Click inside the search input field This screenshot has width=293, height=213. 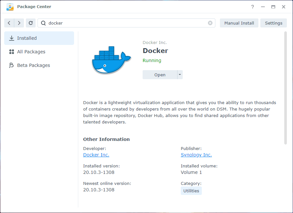click(126, 23)
